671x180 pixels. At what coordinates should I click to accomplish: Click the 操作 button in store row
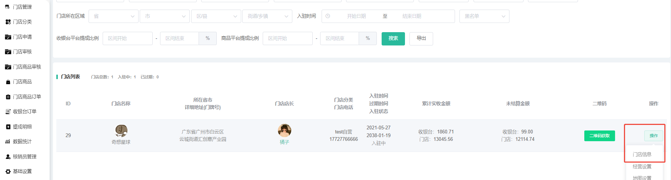654,136
